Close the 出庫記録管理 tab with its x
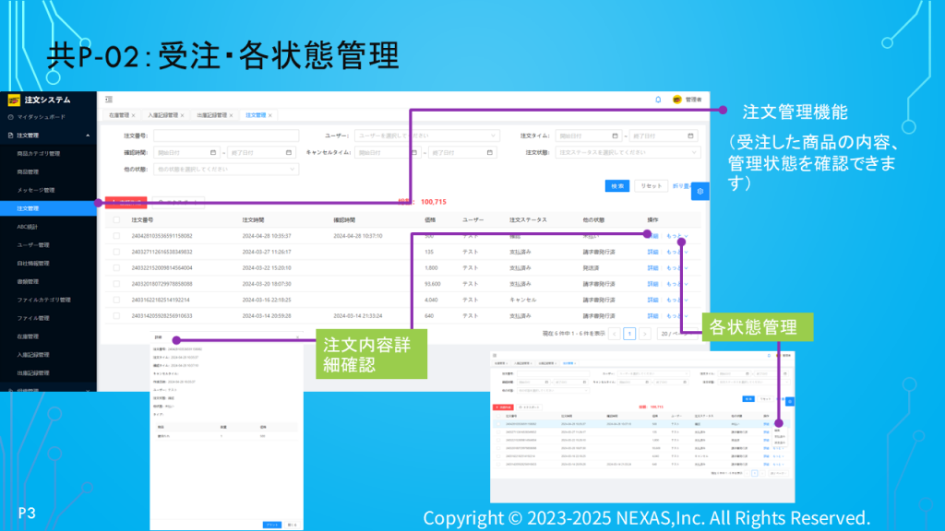The image size is (945, 531). (x=231, y=115)
